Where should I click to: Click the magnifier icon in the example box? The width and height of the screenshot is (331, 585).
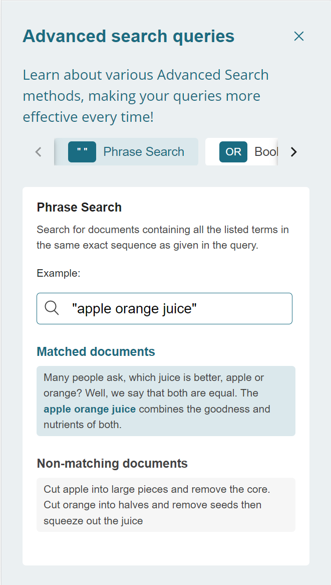click(52, 308)
